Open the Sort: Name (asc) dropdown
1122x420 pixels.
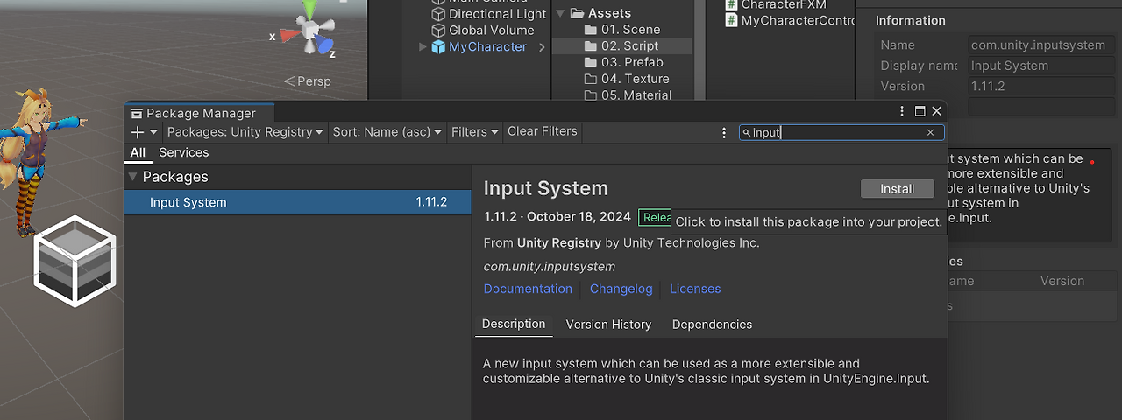[x=387, y=132]
